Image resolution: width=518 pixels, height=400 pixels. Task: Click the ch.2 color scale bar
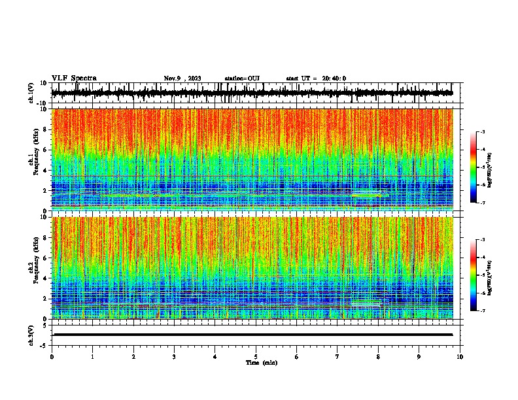(x=473, y=275)
